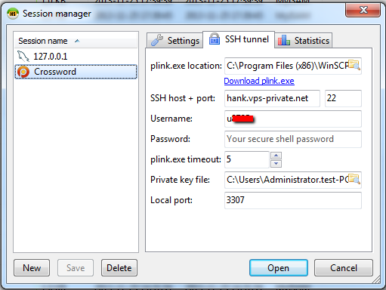Click the wrench icon on Settings tab
The width and height of the screenshot is (386, 290).
[x=157, y=40]
